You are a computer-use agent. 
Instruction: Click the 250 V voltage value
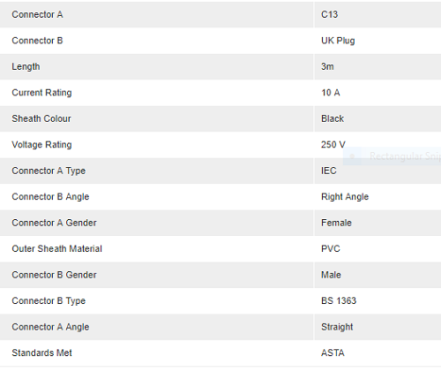pos(333,145)
